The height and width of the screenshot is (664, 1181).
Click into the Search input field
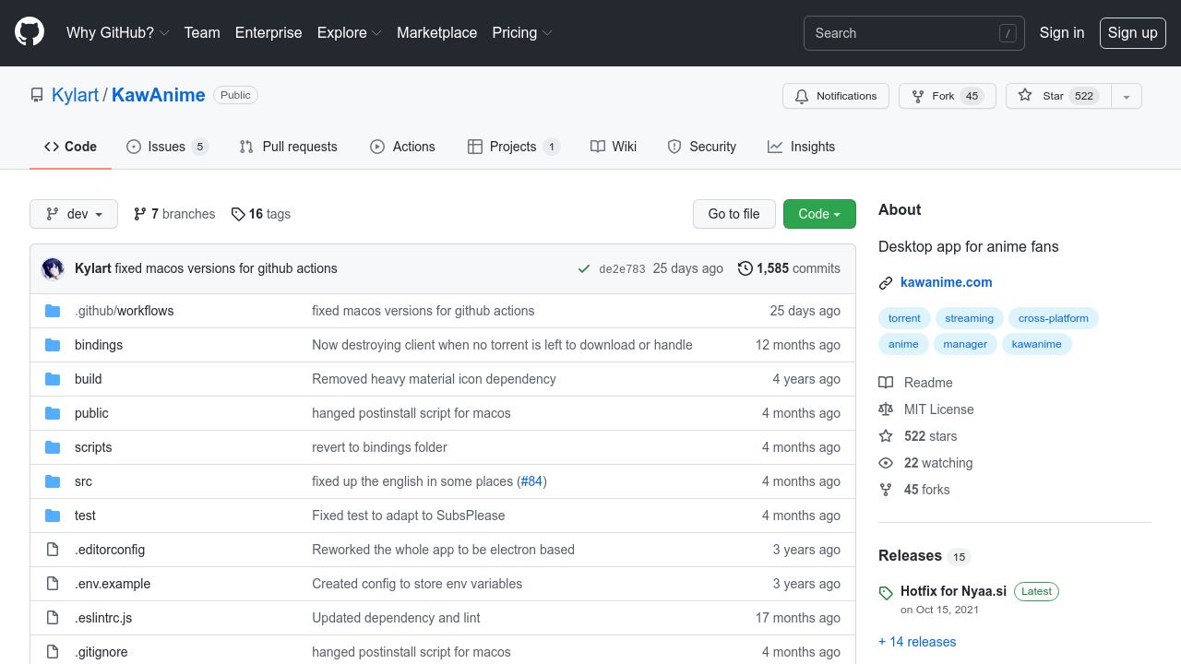(914, 33)
